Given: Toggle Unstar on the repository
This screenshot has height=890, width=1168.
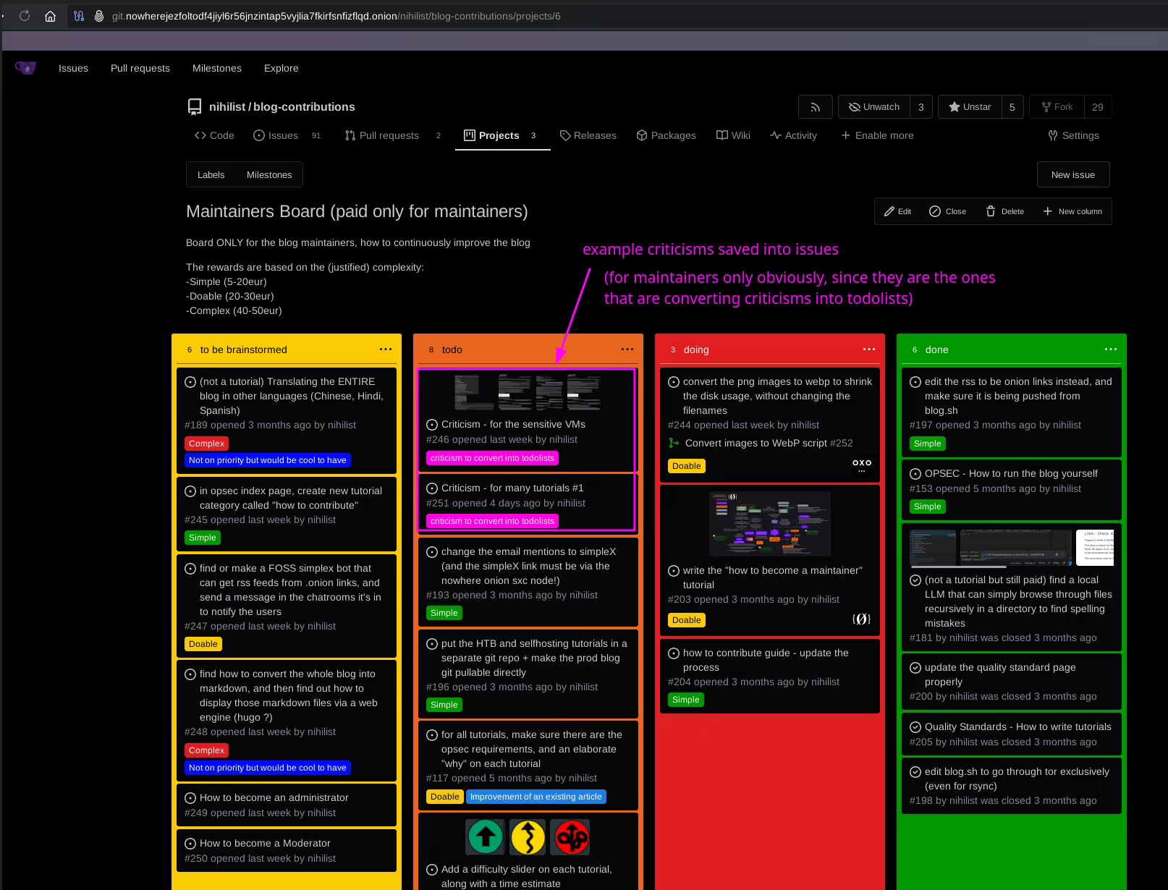Looking at the screenshot, I should 970,107.
